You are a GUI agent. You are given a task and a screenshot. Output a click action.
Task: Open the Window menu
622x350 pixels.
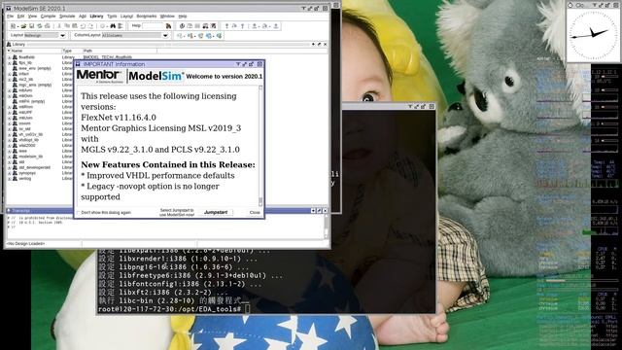[167, 17]
